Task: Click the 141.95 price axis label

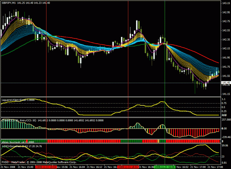Action: pyautogui.click(x=226, y=58)
